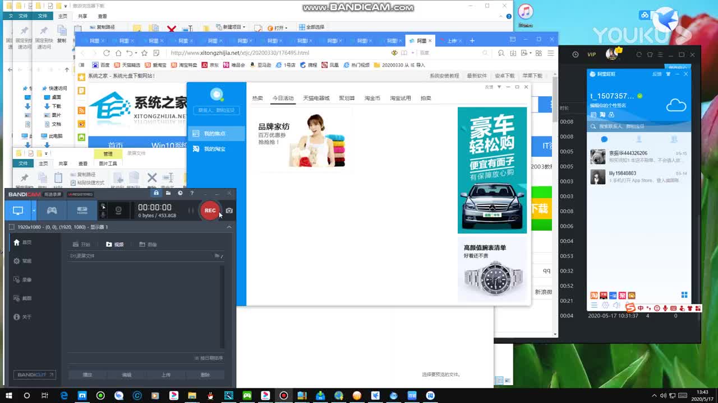Open the dropdown arrow next to screen mode
The width and height of the screenshot is (718, 403).
34,210
